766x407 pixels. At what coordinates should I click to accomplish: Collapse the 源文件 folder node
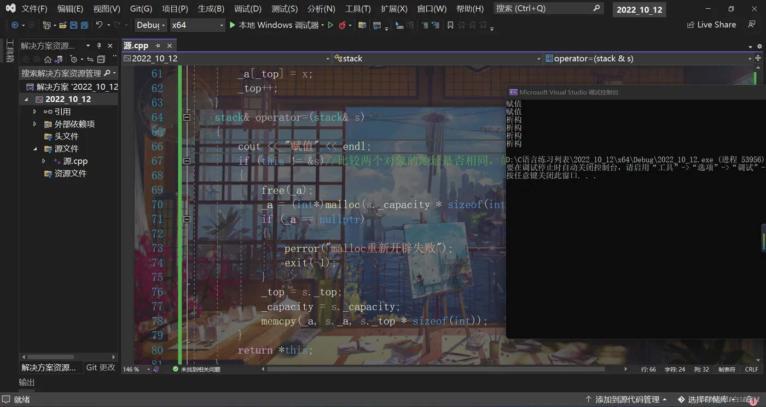pyautogui.click(x=35, y=149)
